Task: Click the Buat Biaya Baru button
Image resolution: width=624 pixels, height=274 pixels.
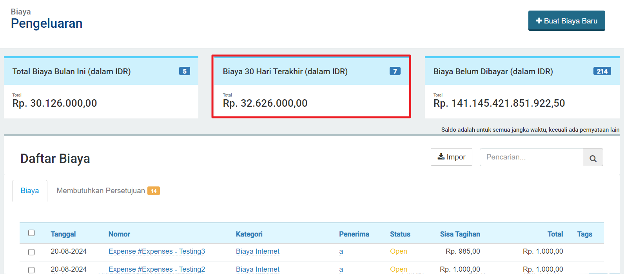Action: pos(567,21)
